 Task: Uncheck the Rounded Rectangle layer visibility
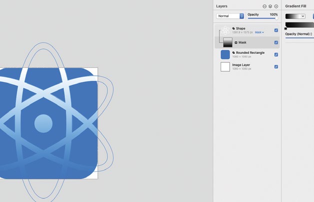tap(276, 54)
